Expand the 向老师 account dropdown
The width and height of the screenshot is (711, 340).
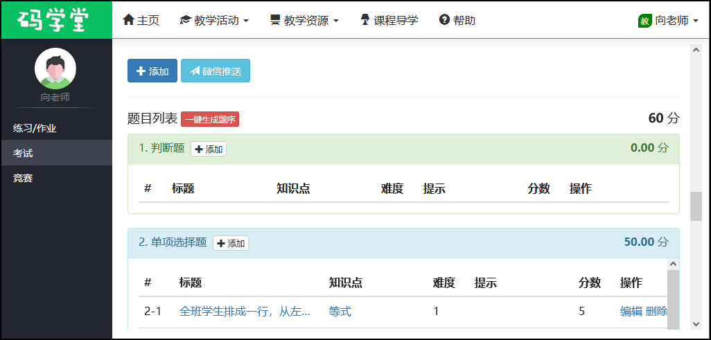[668, 20]
